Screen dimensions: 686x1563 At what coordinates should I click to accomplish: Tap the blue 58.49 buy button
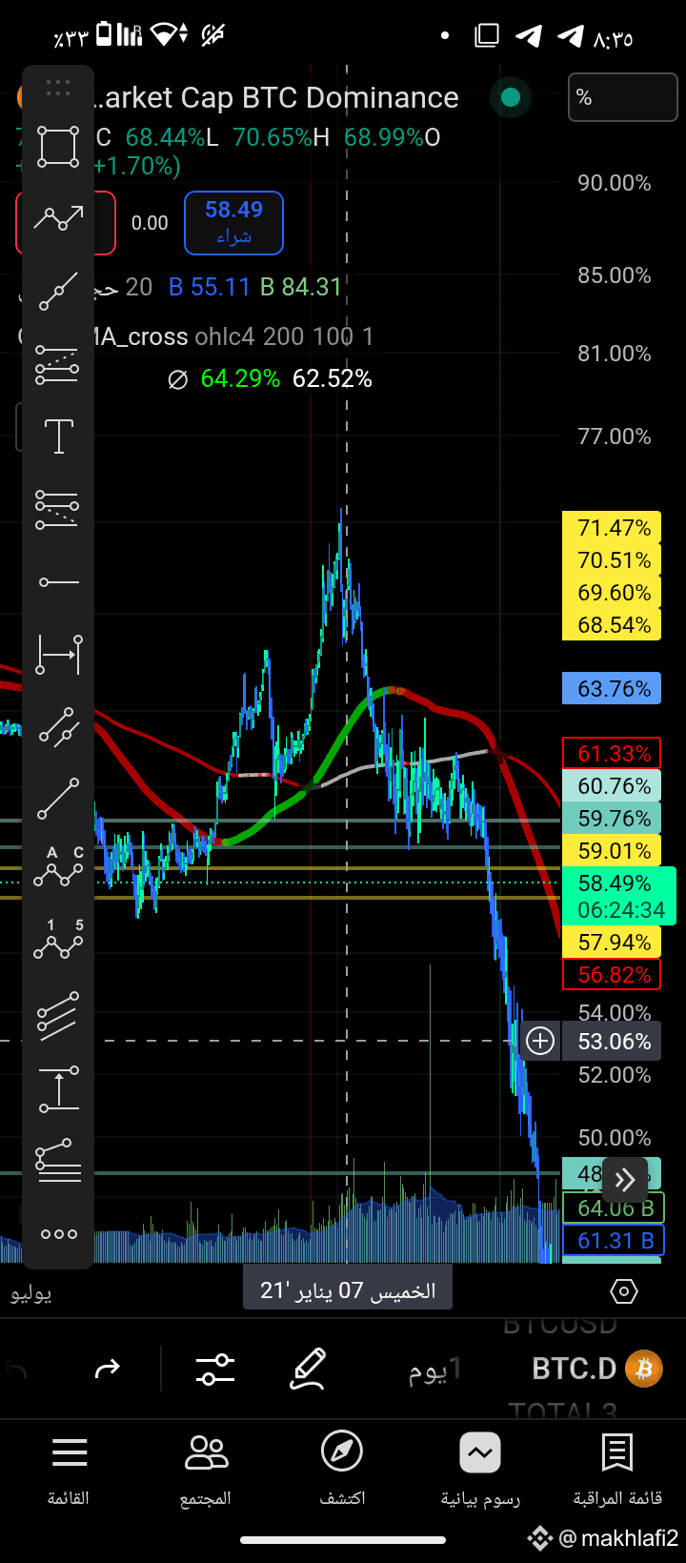(233, 223)
